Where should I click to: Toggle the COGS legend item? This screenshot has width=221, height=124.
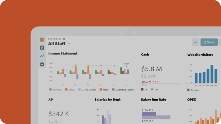pos(70,90)
